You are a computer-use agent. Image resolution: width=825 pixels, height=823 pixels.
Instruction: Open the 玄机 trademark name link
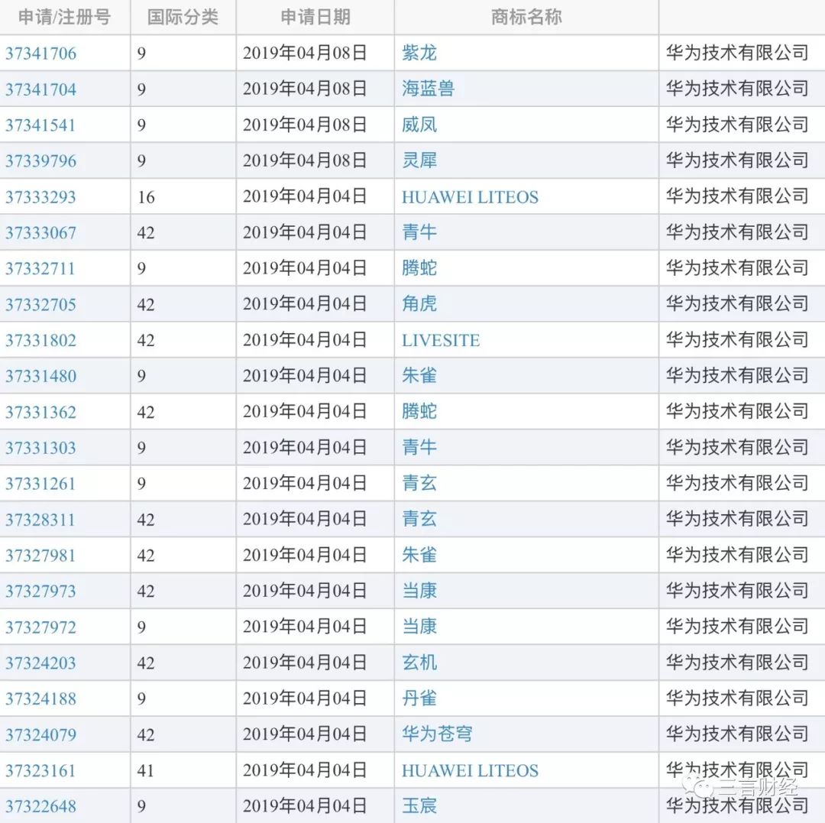419,662
